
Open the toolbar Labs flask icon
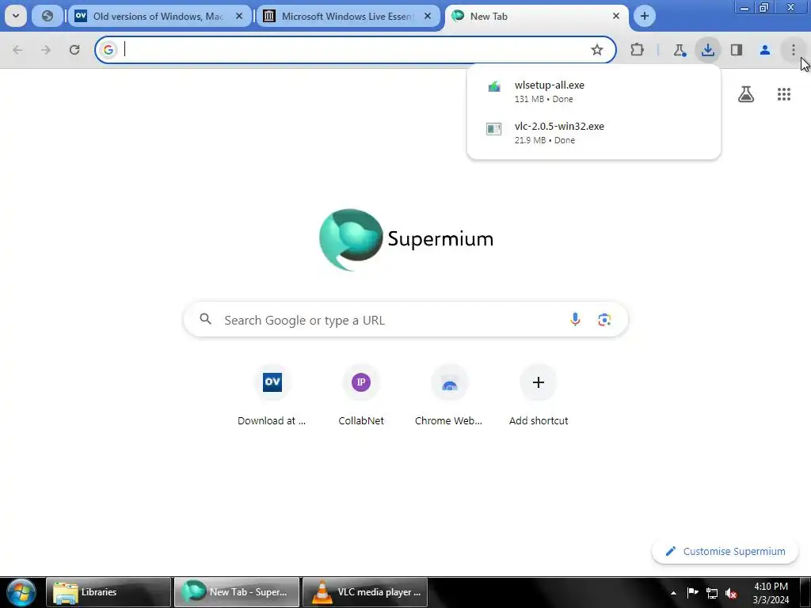pos(679,50)
